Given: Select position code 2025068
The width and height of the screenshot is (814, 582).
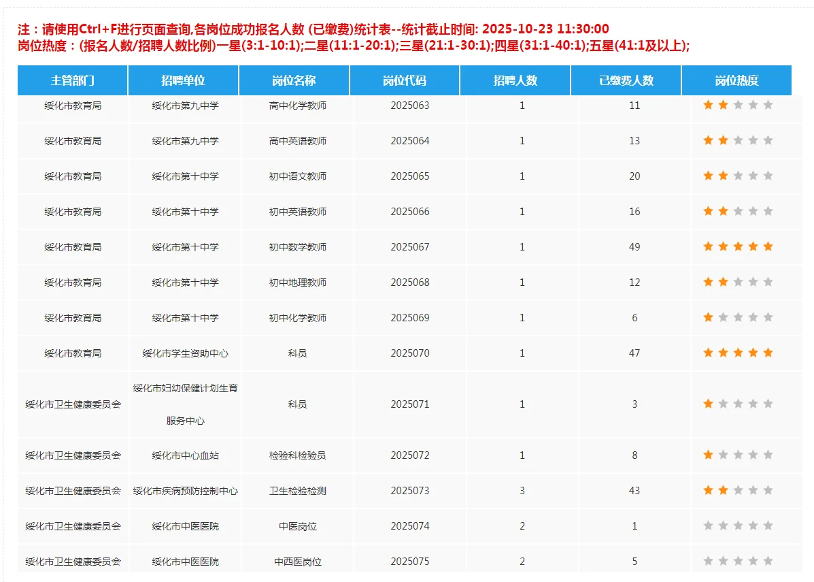Looking at the screenshot, I should click(410, 282).
